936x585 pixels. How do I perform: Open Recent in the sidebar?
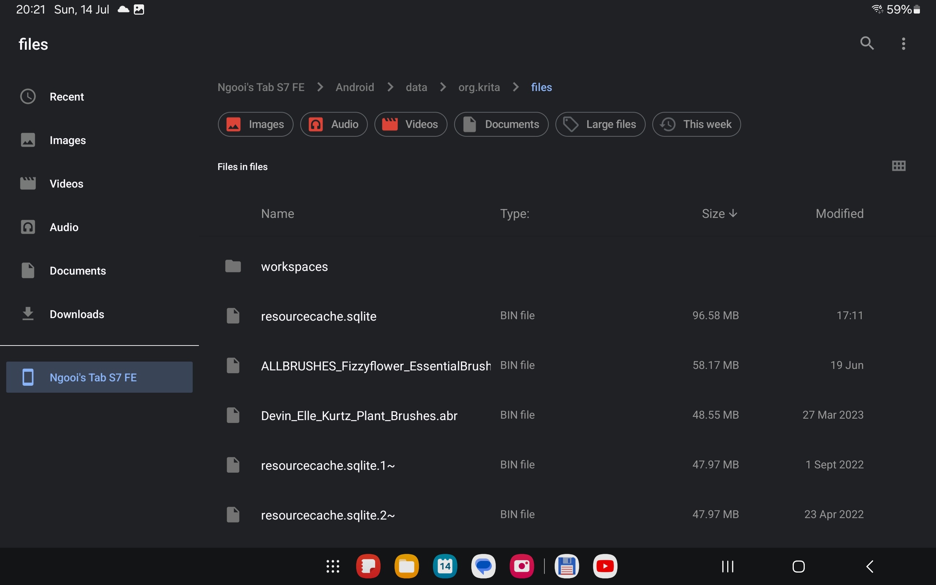pyautogui.click(x=67, y=97)
